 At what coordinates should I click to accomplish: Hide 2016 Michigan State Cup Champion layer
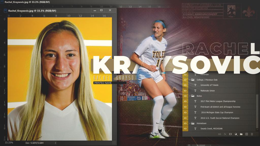pos(185,112)
